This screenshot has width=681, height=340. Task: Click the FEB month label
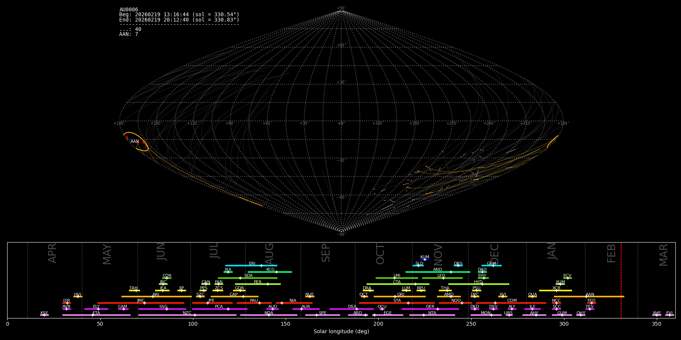611,253
